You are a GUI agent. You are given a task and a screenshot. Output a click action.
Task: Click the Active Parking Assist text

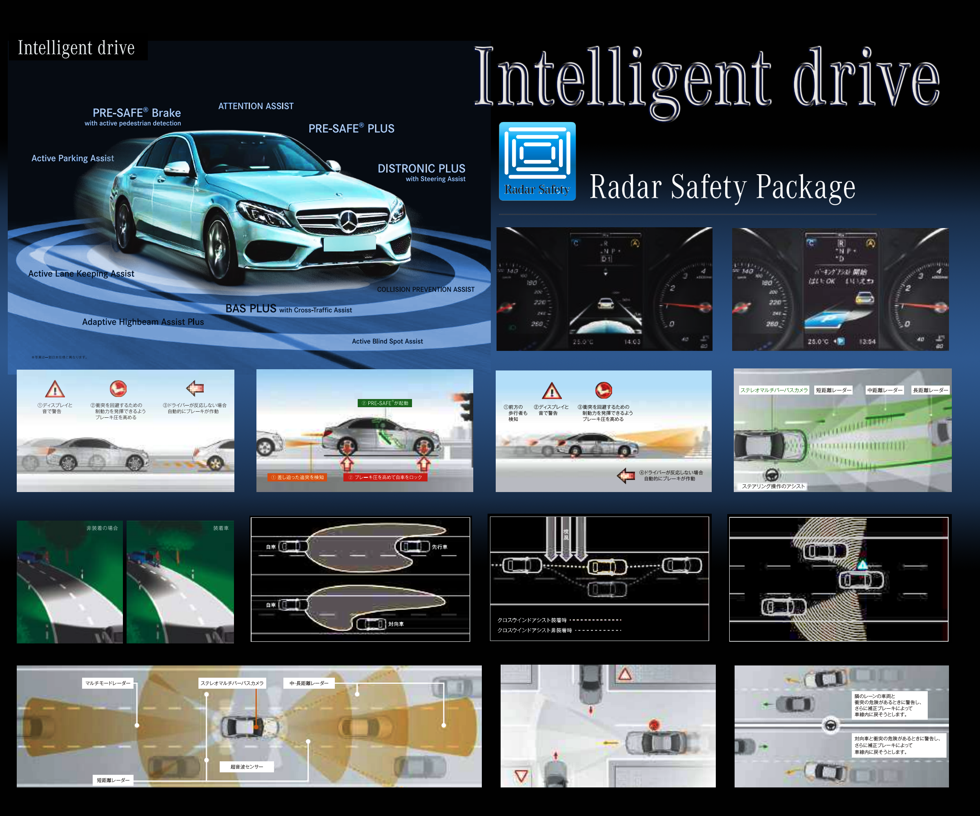72,158
